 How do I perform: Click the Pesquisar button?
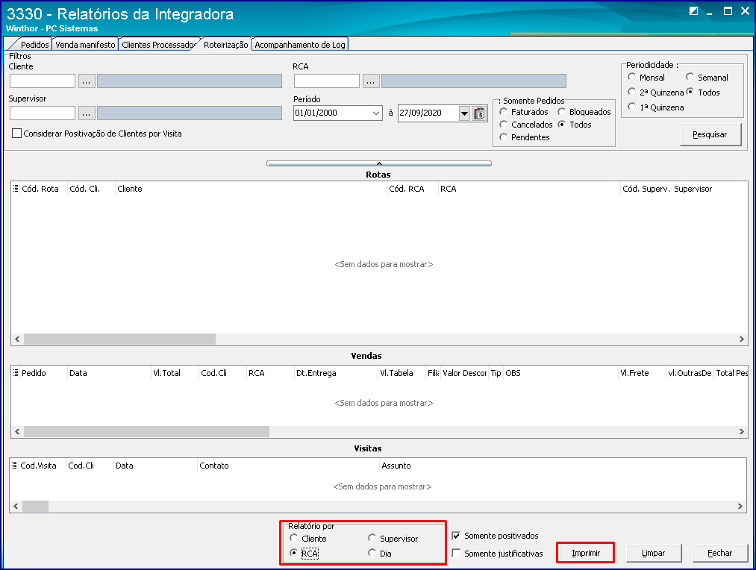pyautogui.click(x=710, y=134)
